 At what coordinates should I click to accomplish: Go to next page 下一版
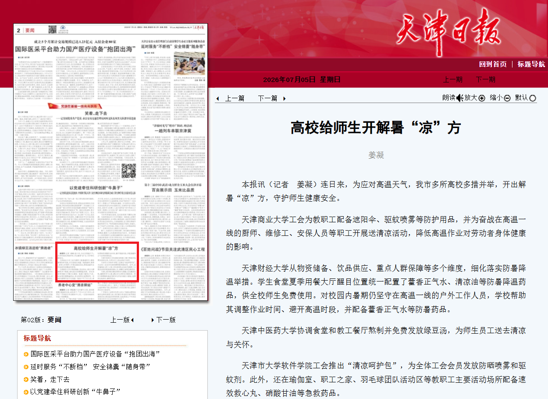[x=166, y=320]
